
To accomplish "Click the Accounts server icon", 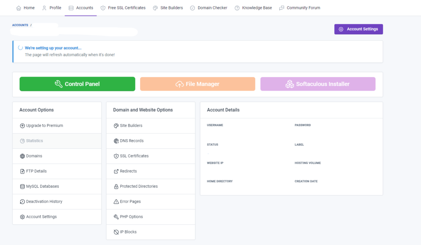I will 71,8.
